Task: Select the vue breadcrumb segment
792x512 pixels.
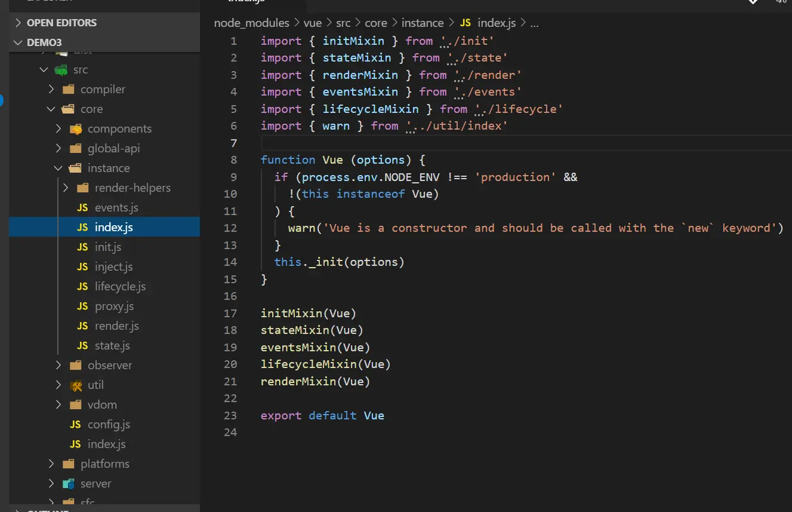Action: [313, 23]
